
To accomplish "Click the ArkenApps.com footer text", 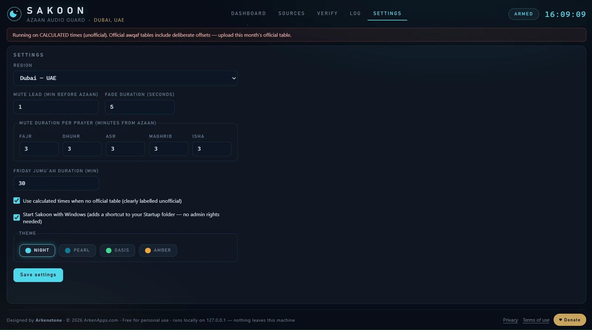I will coord(101,320).
